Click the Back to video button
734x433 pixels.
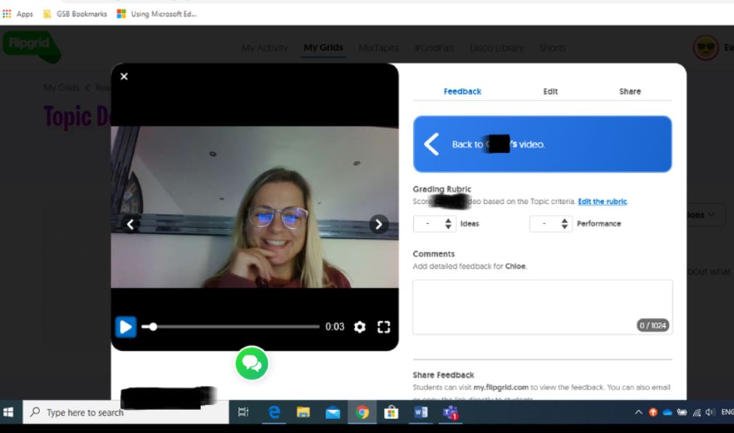coord(542,144)
